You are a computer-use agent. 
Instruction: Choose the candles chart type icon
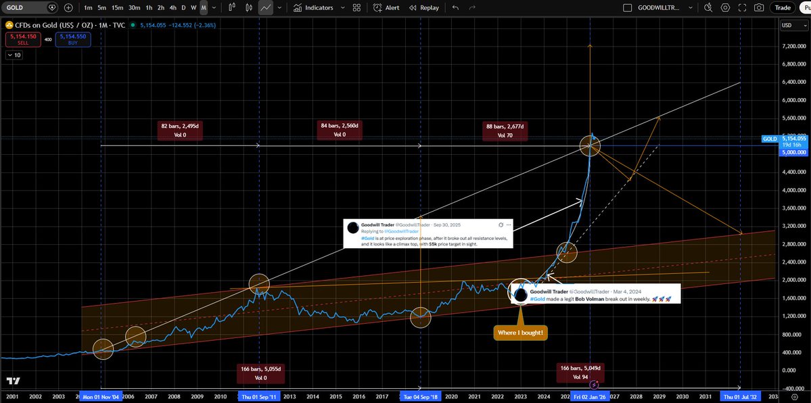pyautogui.click(x=250, y=7)
